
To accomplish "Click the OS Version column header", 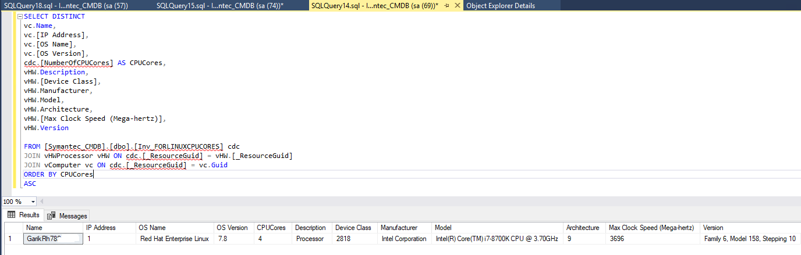I will [x=234, y=228].
